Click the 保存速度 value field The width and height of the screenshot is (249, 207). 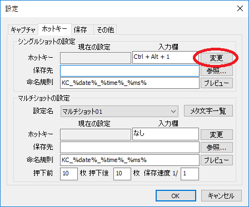(190, 174)
